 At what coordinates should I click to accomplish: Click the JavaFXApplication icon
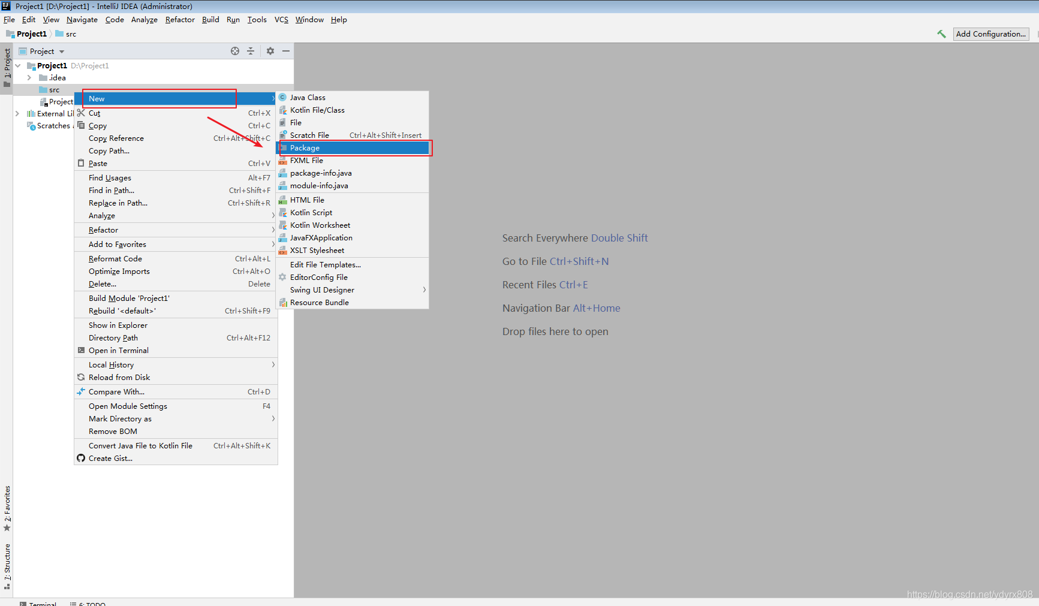coord(282,237)
